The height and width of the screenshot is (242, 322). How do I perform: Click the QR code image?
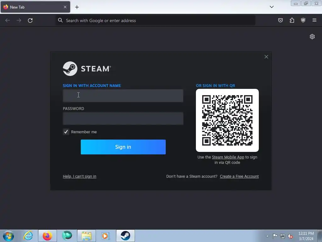click(x=227, y=120)
